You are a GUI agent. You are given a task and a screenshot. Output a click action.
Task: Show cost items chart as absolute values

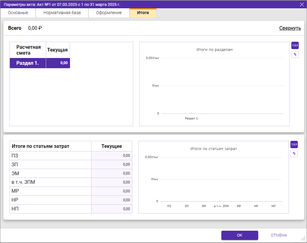pyautogui.click(x=294, y=145)
